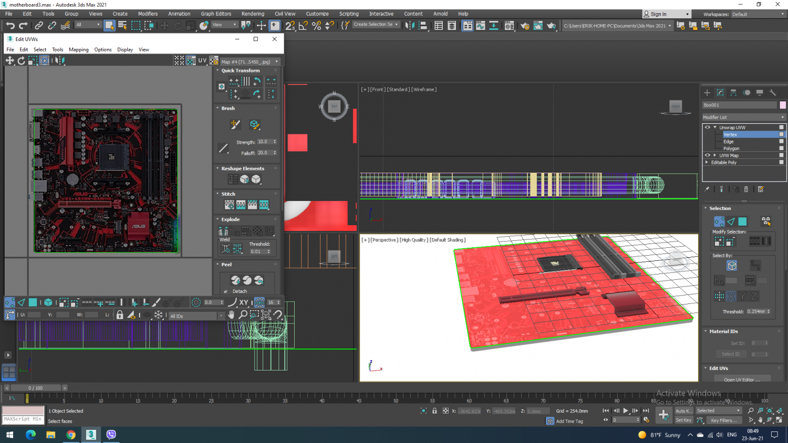Select Vertex sub-object mode in Edit UVWs bottom toolbar
788x443 pixels.
[10, 302]
